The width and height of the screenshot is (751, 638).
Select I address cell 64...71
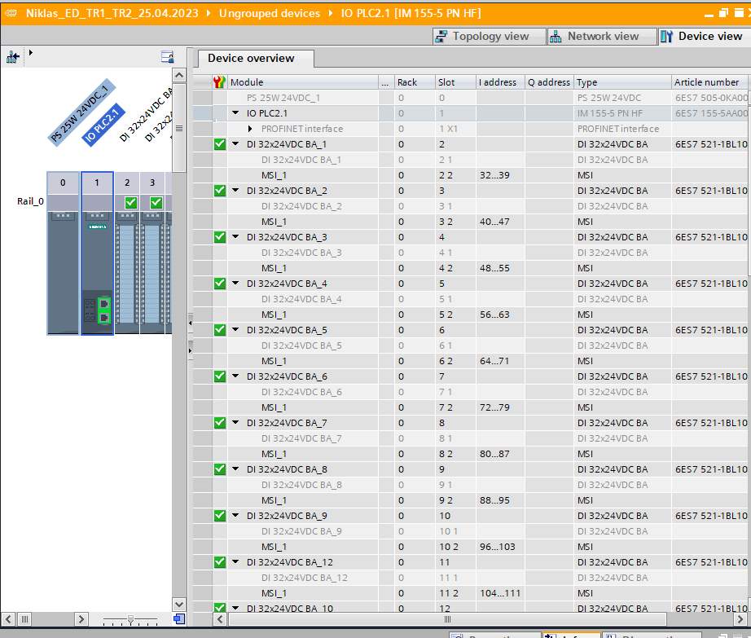click(x=500, y=361)
